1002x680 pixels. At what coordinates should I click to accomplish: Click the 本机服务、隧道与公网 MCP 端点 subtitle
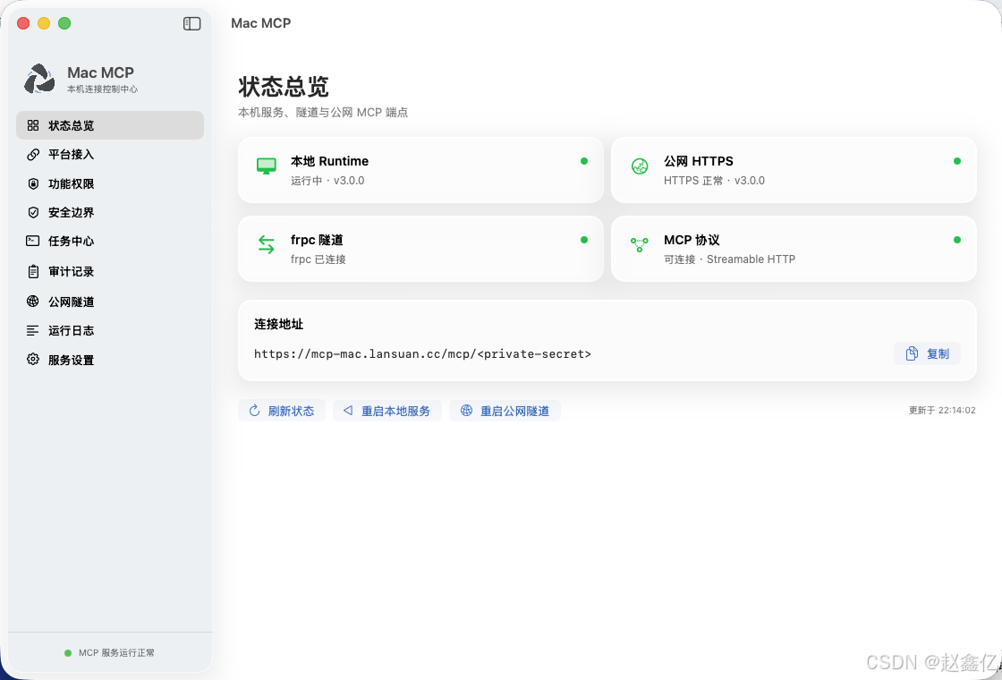[x=323, y=113]
